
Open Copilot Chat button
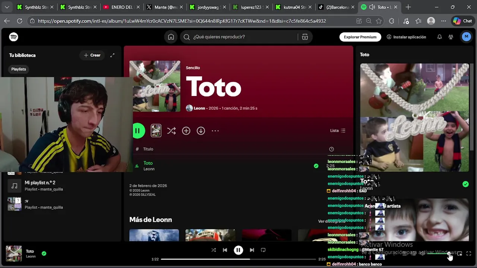coord(463,21)
